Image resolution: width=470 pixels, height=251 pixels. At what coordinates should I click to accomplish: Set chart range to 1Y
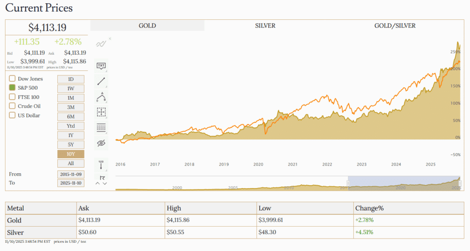(71, 135)
